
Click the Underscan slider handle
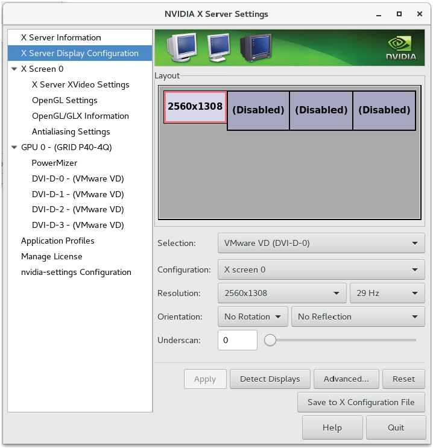270,340
